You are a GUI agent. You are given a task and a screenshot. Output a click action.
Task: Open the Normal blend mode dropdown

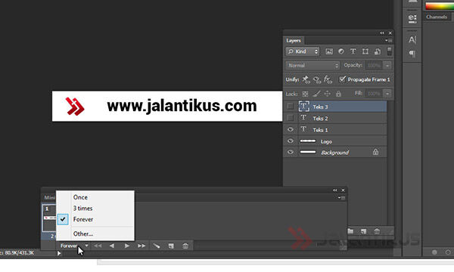coord(313,66)
